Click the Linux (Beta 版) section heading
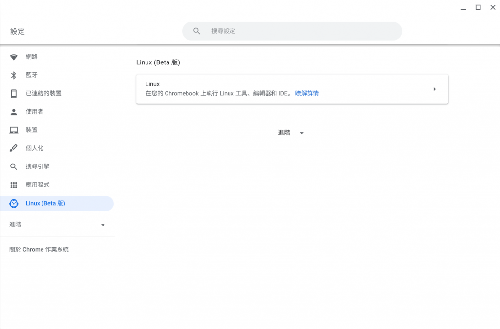Image resolution: width=500 pixels, height=329 pixels. pos(158,62)
